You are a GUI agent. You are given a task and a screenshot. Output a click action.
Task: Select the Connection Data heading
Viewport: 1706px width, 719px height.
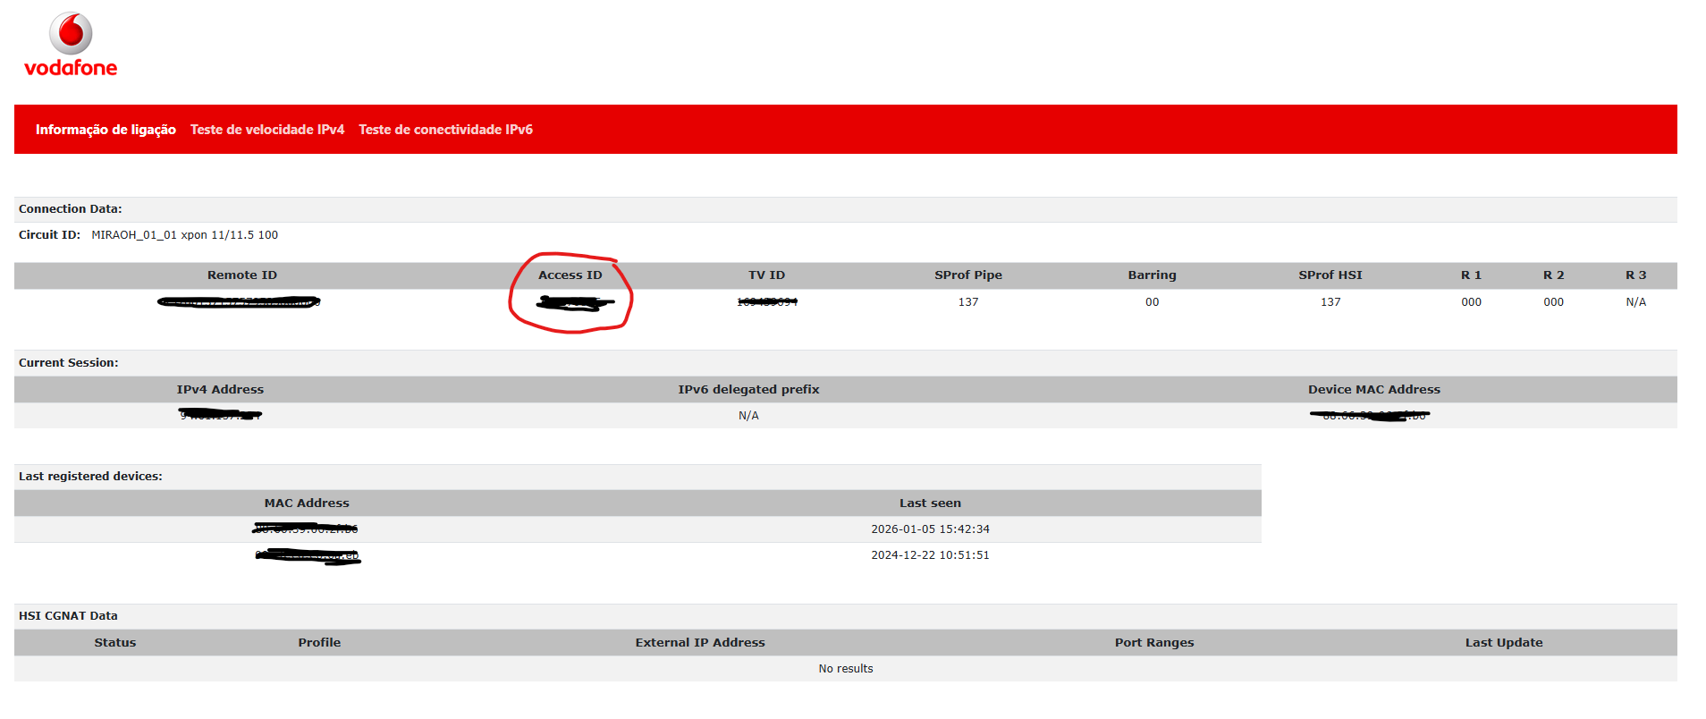pos(71,209)
